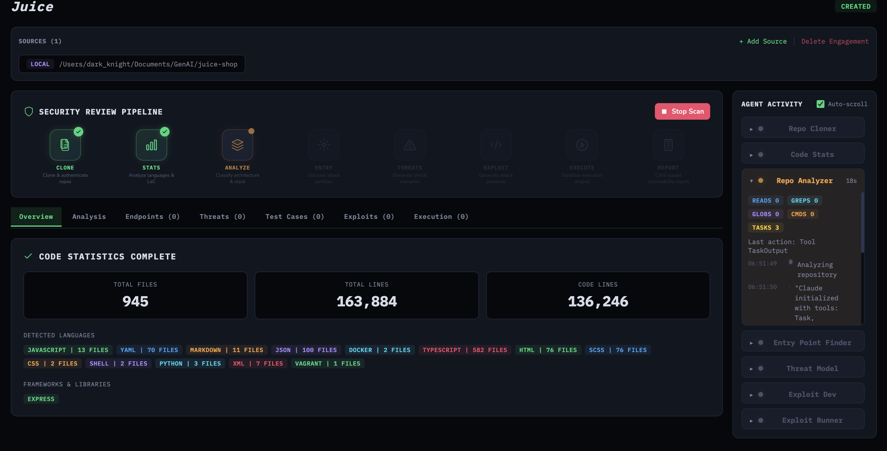Collapse the Repo Analyzer agent entry
This screenshot has width=887, height=451.
click(751, 181)
